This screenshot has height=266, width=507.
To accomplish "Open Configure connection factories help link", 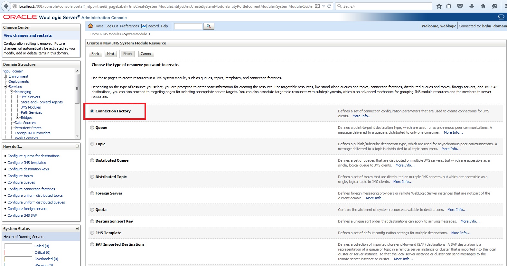I will (31, 189).
